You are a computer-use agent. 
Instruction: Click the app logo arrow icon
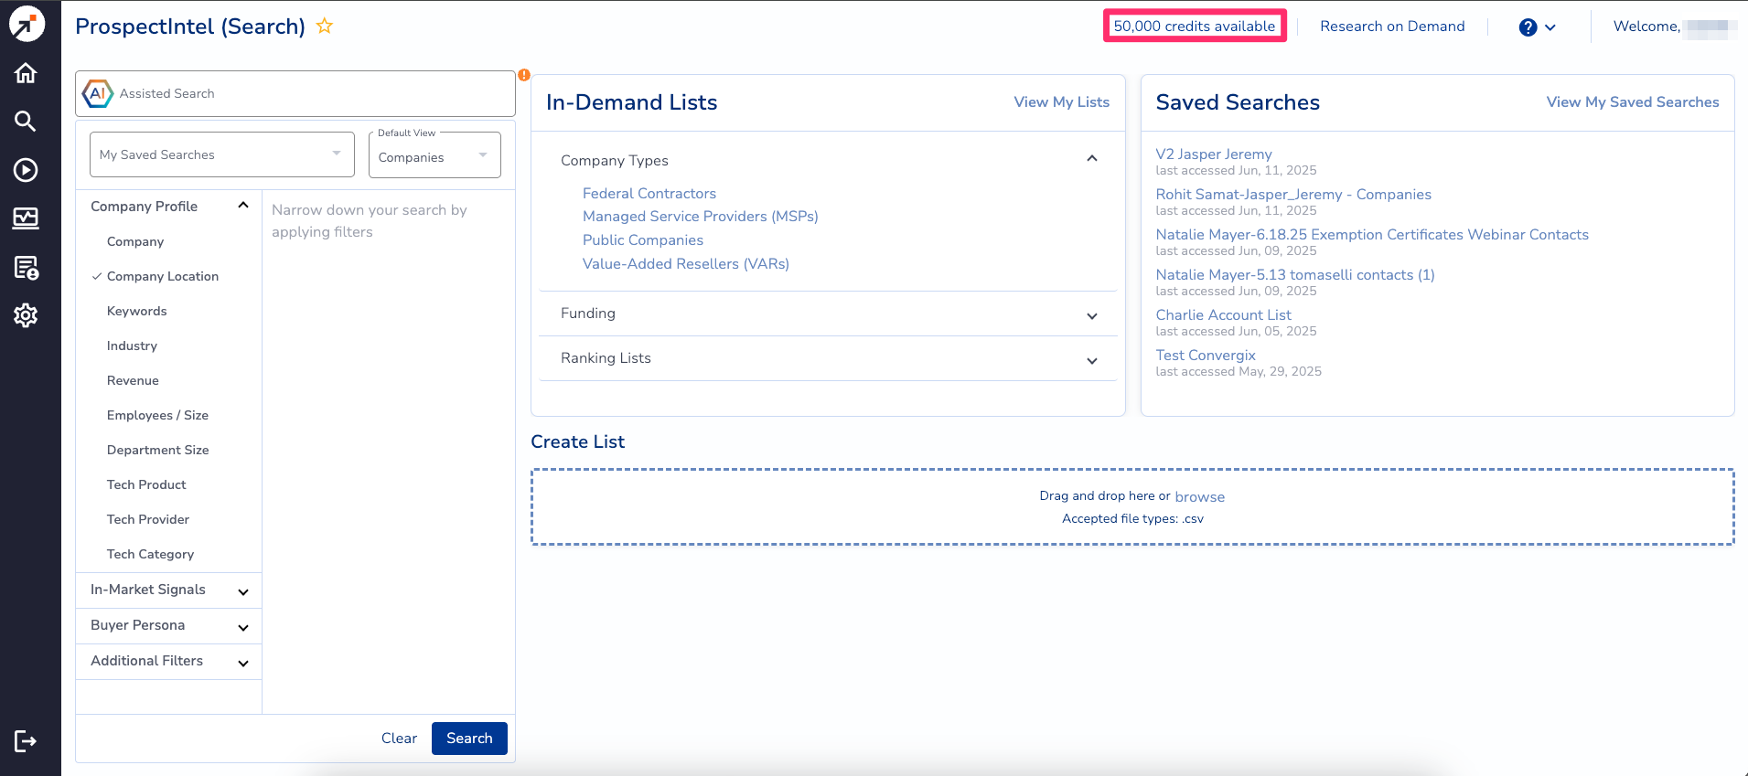[27, 25]
